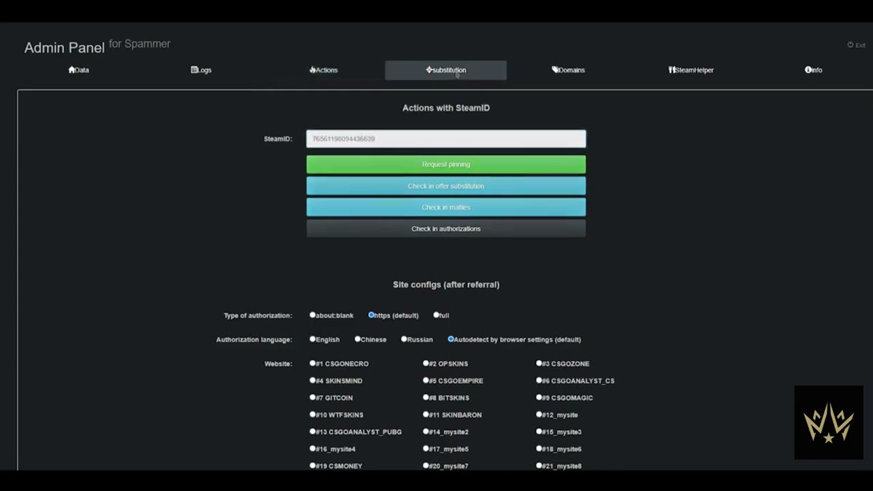The height and width of the screenshot is (491, 873).
Task: Select about:blank authorization type
Action: click(x=312, y=315)
